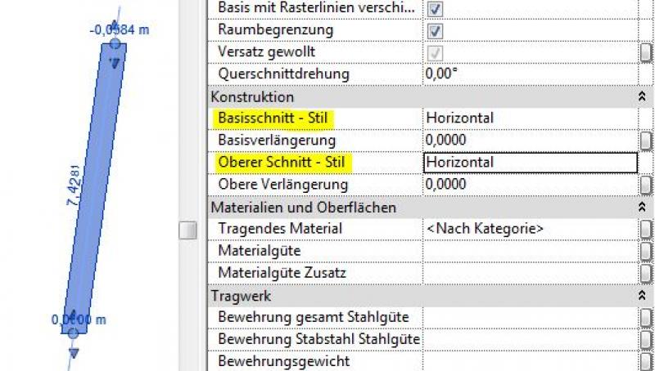Click the Querschnittdrehung 0,00° value field
The height and width of the screenshot is (371, 655).
coord(530,74)
